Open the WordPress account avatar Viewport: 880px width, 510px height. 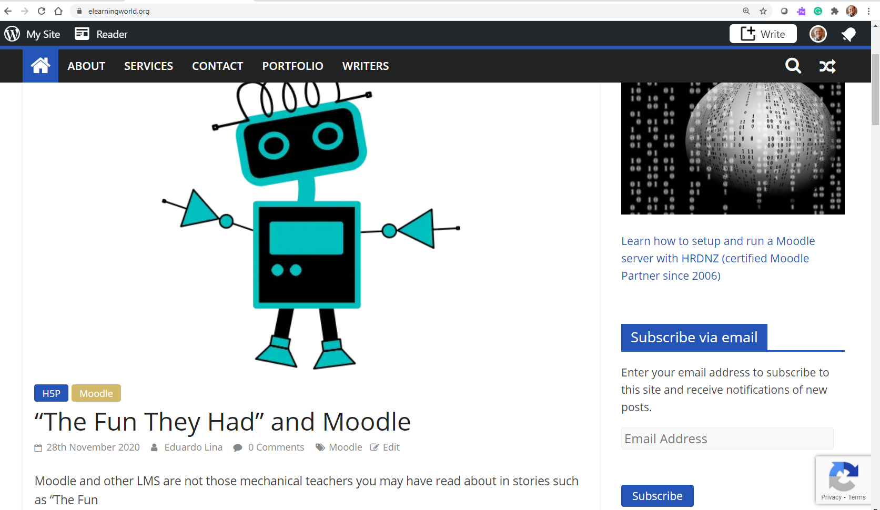click(818, 34)
